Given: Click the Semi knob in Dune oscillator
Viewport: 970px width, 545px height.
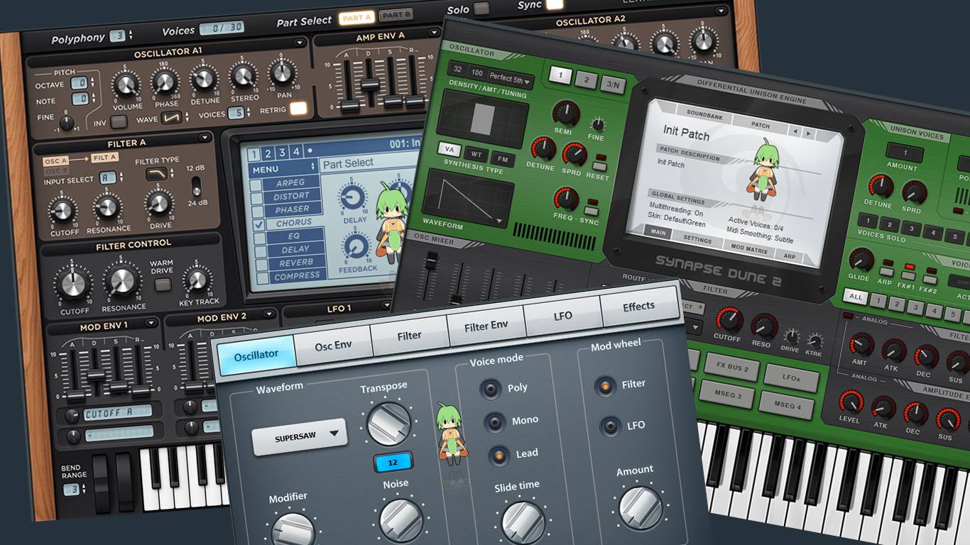Looking at the screenshot, I should pyautogui.click(x=566, y=114).
